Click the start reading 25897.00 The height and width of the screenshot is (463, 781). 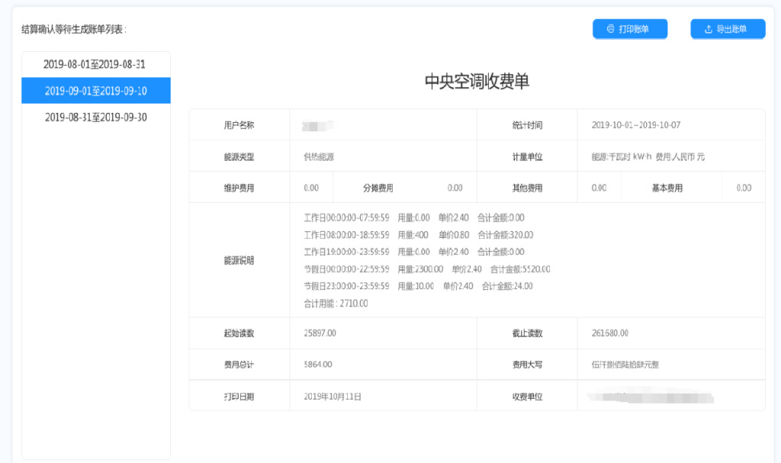[320, 333]
